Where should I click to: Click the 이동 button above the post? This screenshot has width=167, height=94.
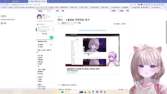coord(57,11)
